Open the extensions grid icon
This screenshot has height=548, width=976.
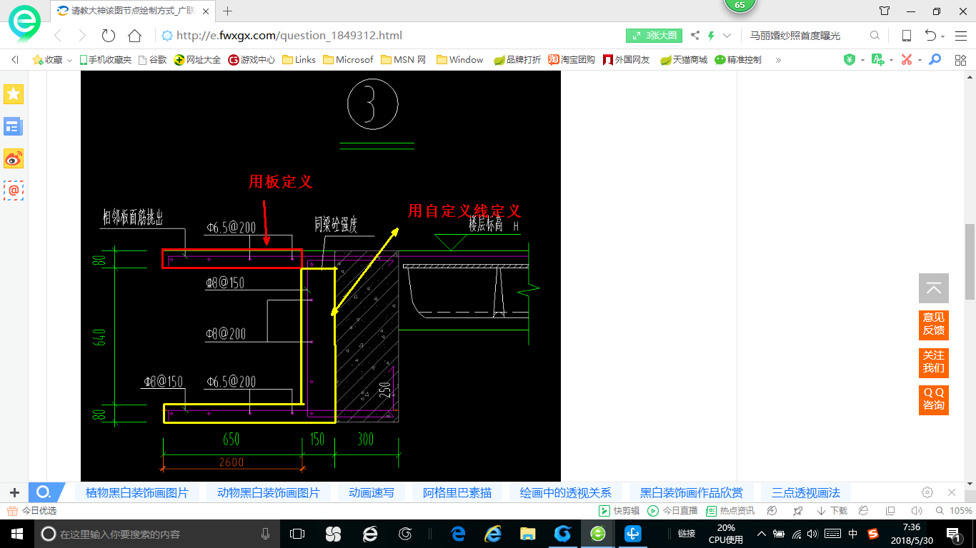tap(960, 60)
